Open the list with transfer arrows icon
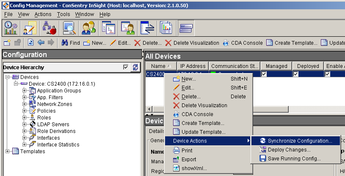Screen dimensions: 345x176 tap(147, 28)
